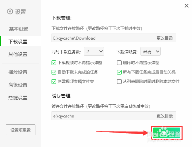
Task: Expand 同时下载任务数 dropdown
Action: tap(94, 51)
